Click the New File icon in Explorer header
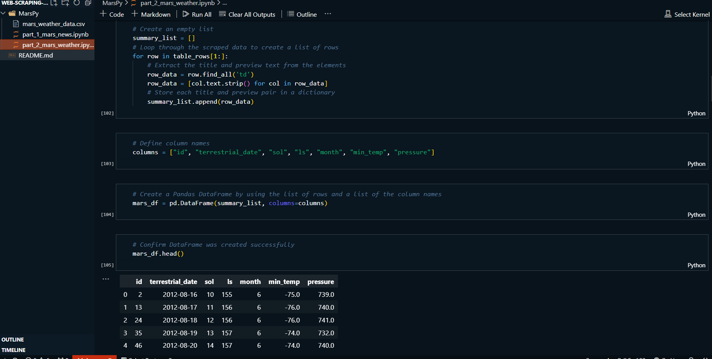 54,3
